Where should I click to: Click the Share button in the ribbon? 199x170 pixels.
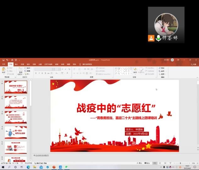pos(192,64)
